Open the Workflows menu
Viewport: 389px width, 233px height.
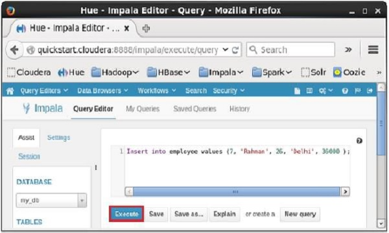157,91
